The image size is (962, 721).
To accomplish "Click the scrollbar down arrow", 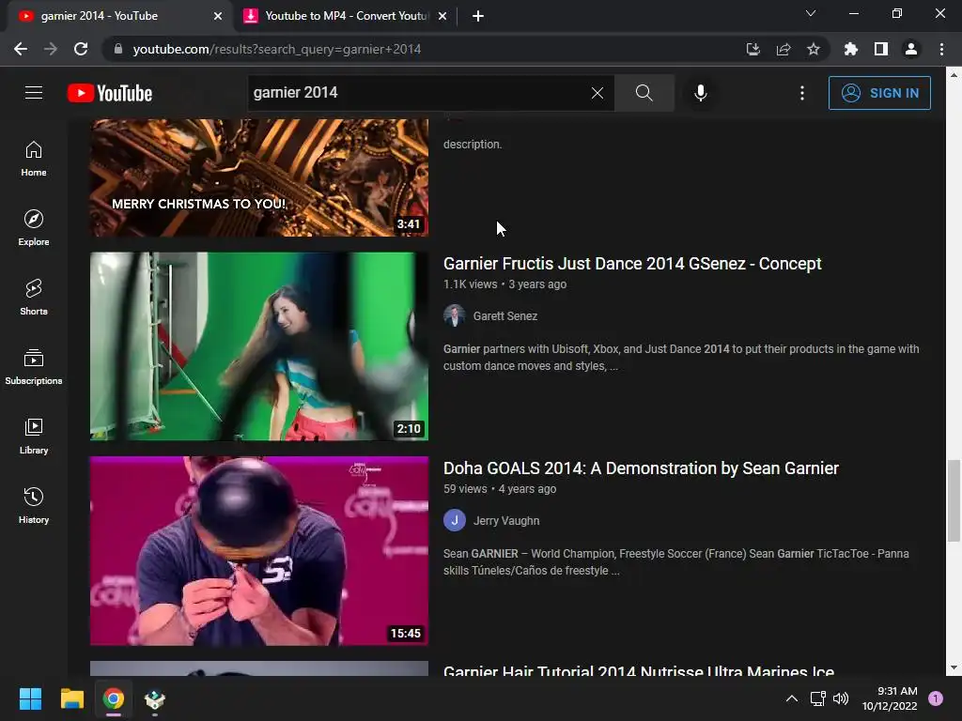I will pos(954,667).
